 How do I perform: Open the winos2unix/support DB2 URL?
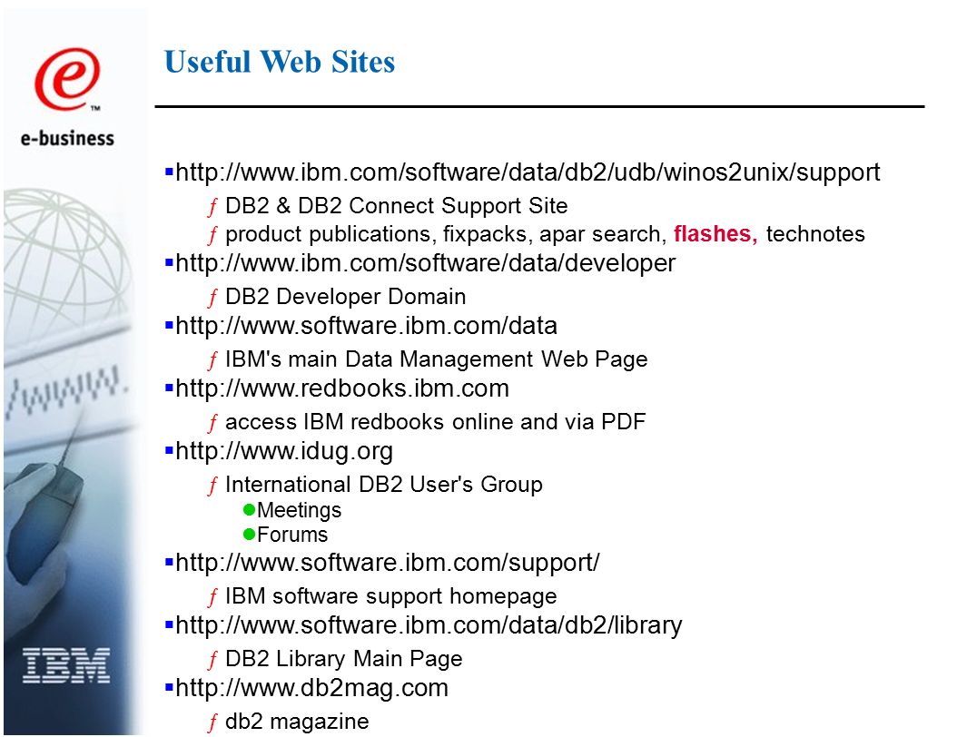528,172
